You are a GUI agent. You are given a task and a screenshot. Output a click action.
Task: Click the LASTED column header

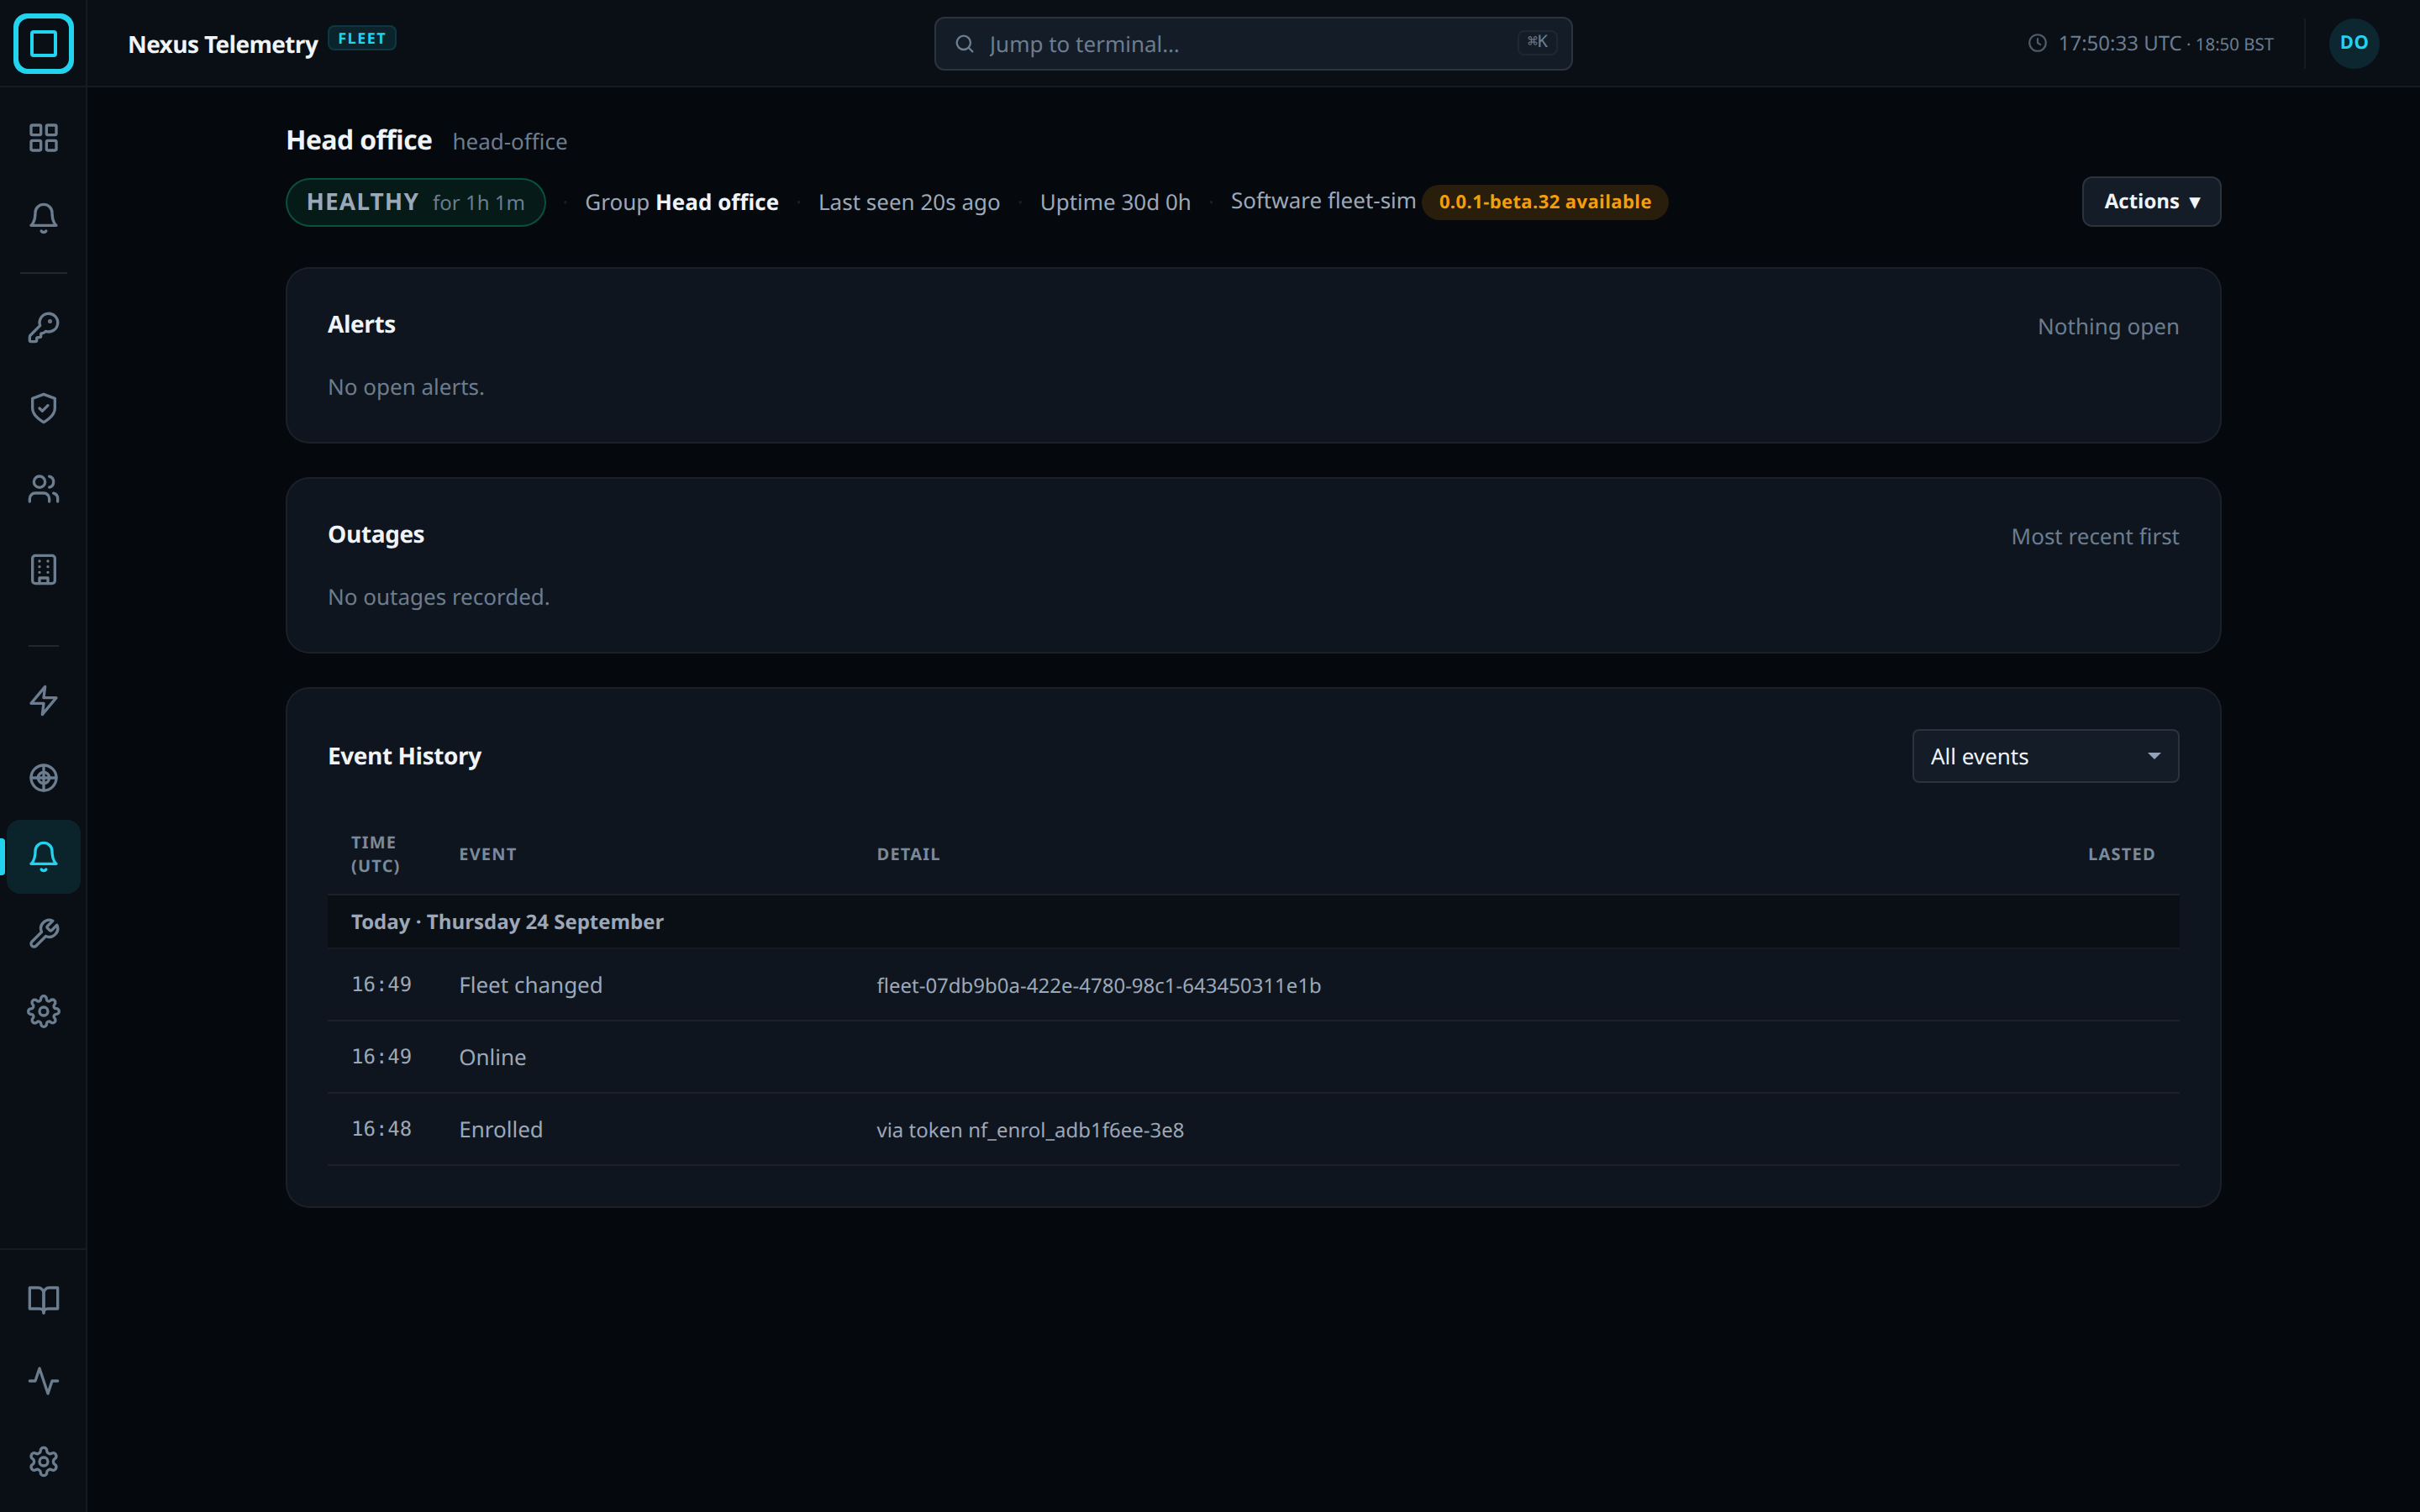pos(2121,854)
